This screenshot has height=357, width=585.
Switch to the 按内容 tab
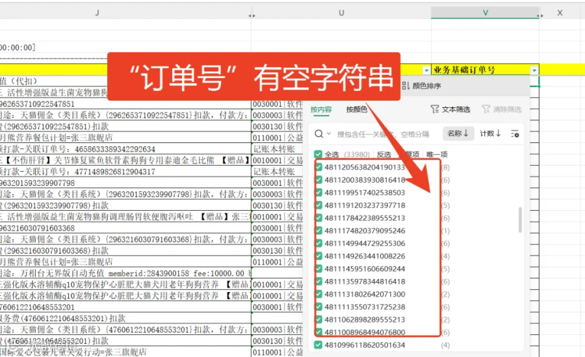click(x=321, y=109)
